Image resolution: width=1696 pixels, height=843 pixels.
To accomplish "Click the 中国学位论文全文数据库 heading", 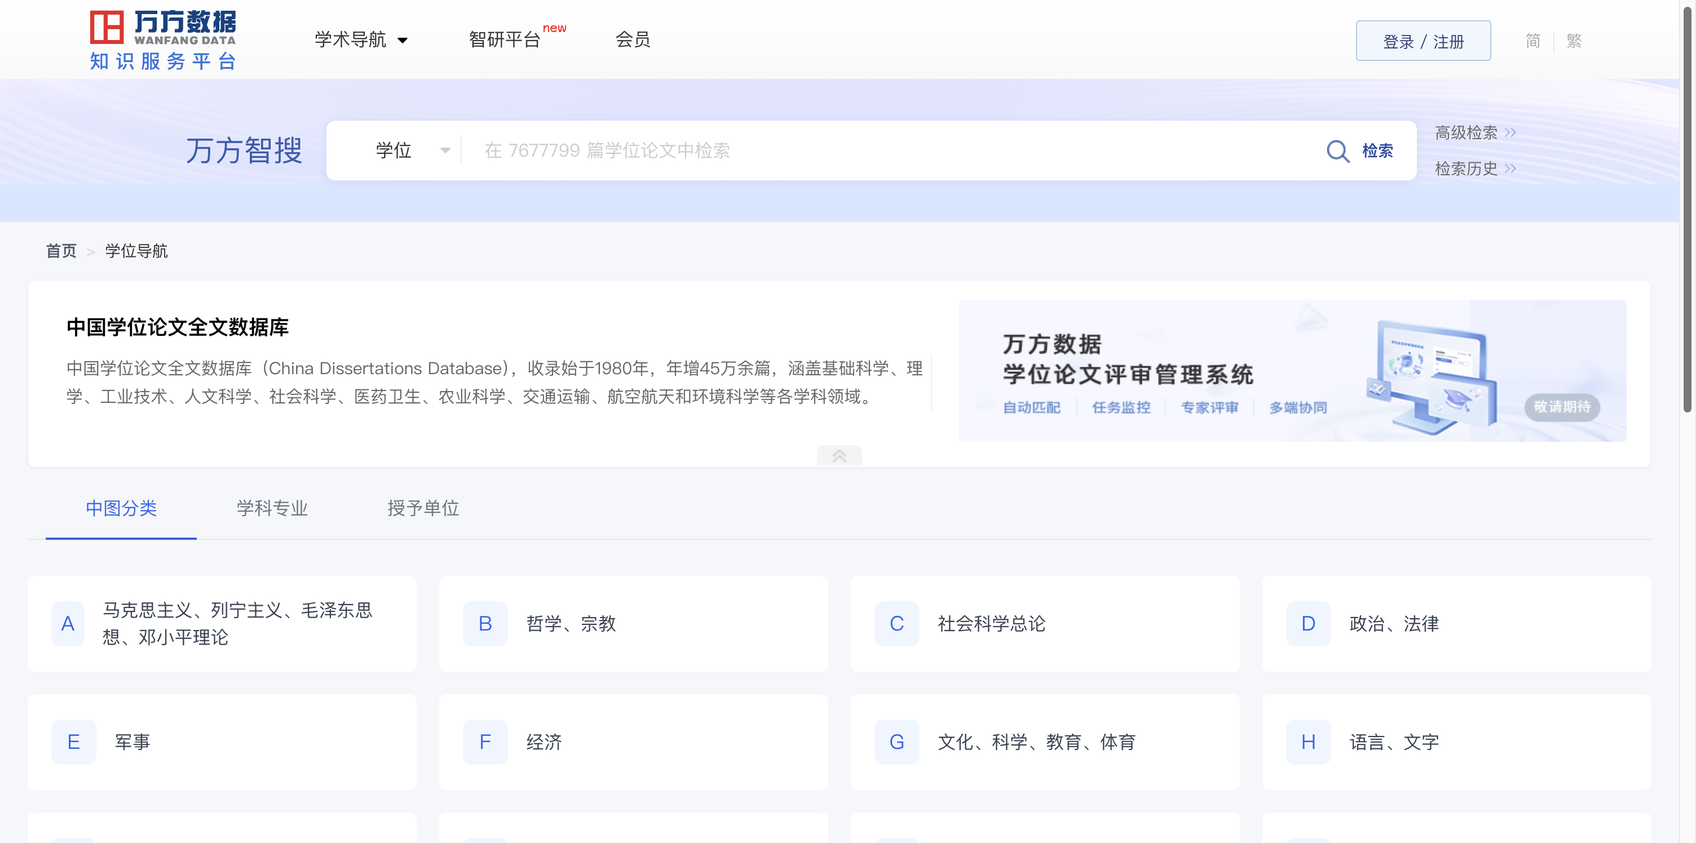I will 178,327.
